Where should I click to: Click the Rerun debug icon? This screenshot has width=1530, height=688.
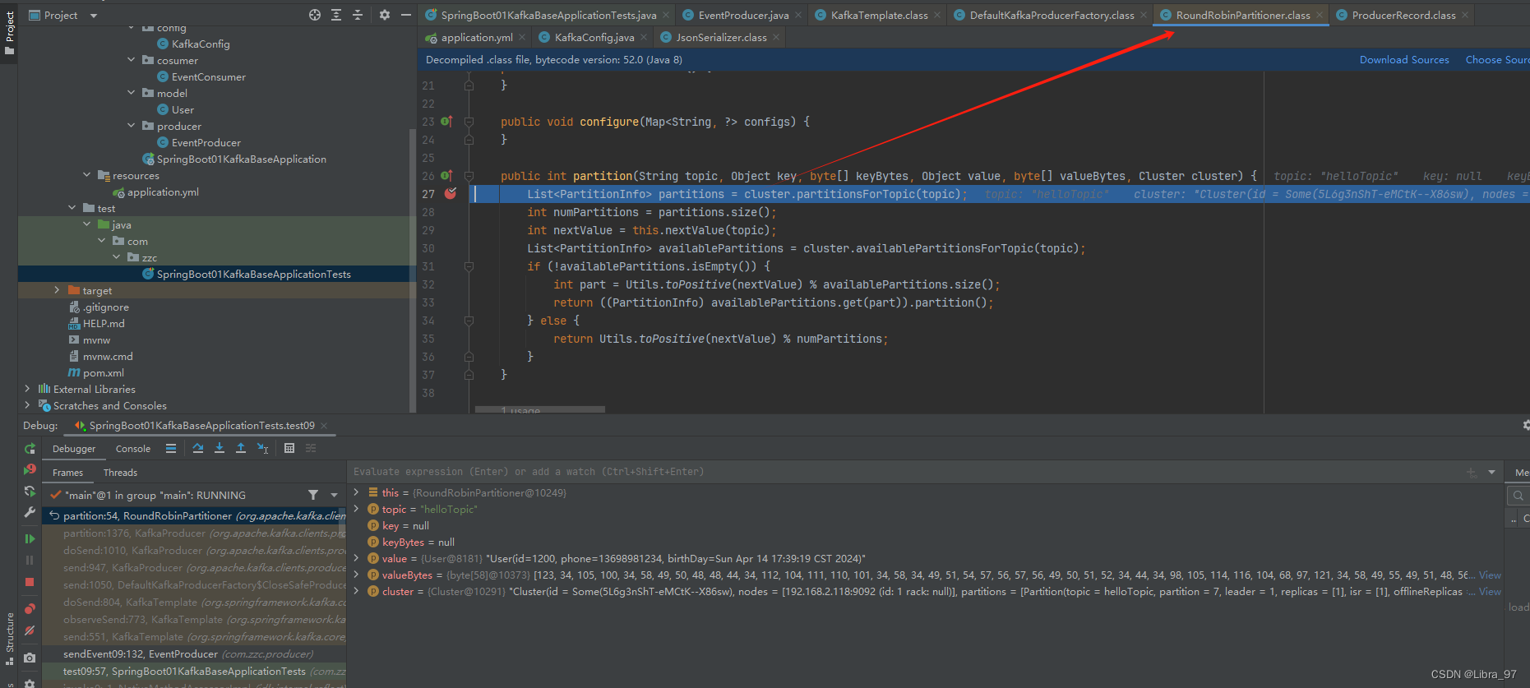(30, 449)
